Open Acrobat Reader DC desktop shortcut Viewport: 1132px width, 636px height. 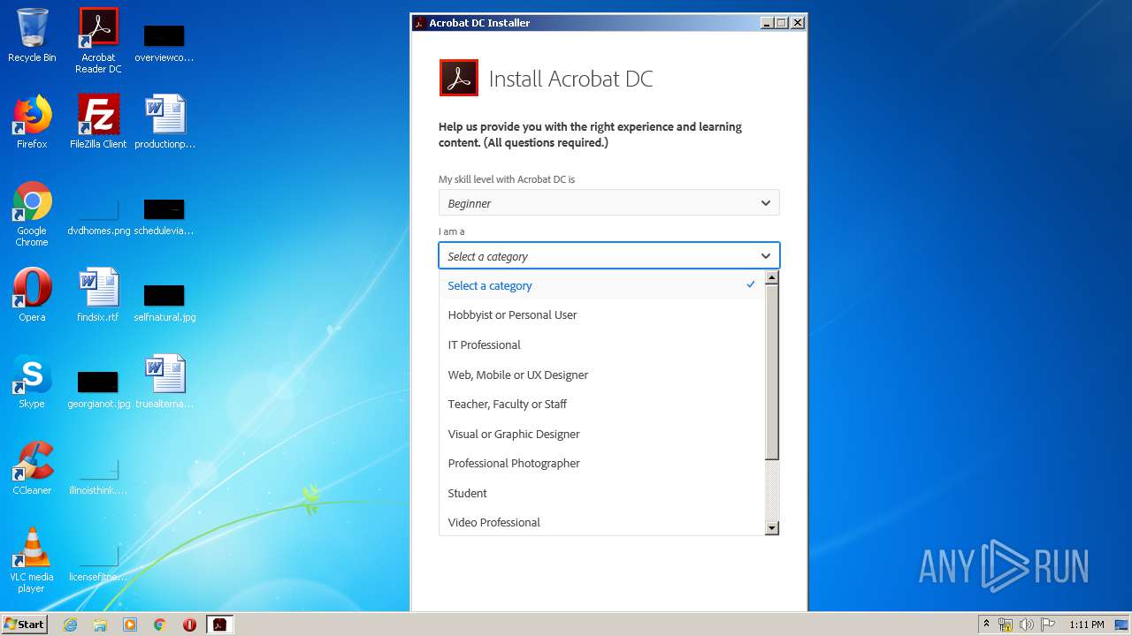pos(98,40)
